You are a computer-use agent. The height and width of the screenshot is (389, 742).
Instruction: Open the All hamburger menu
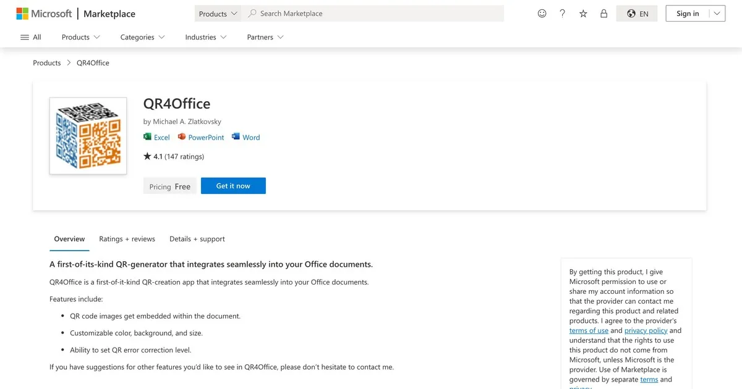[x=30, y=37]
